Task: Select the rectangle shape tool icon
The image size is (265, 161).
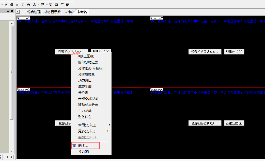Action: point(43,5)
